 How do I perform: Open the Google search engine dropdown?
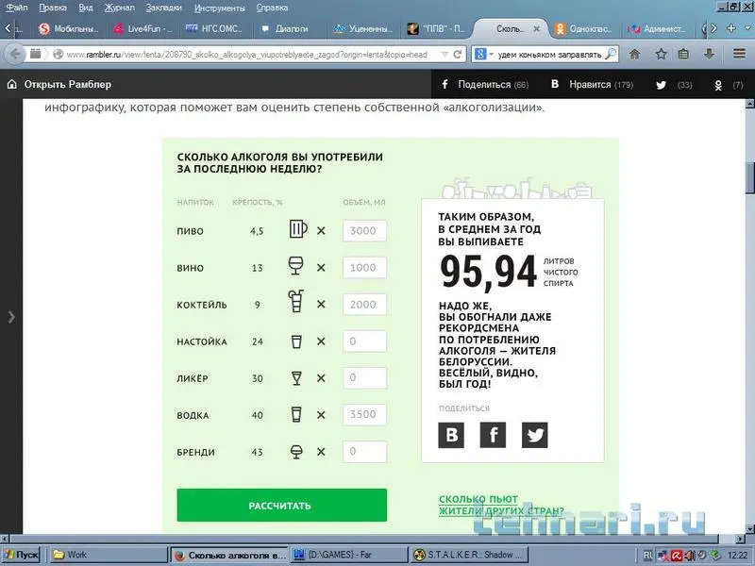(483, 55)
